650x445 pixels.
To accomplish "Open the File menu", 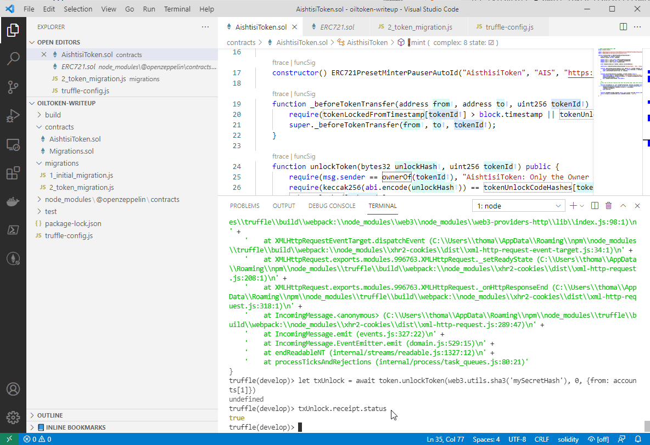I will click(x=29, y=9).
